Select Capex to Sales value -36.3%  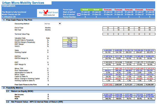[108, 76]
